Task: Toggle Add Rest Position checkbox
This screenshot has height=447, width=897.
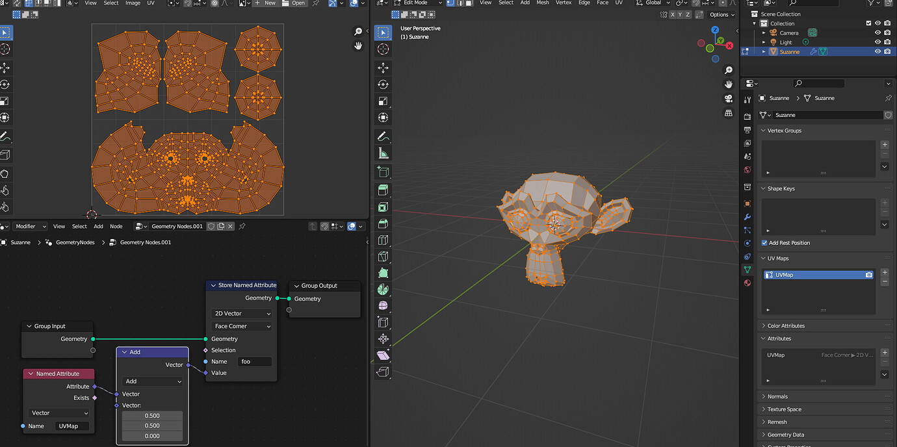Action: point(764,243)
